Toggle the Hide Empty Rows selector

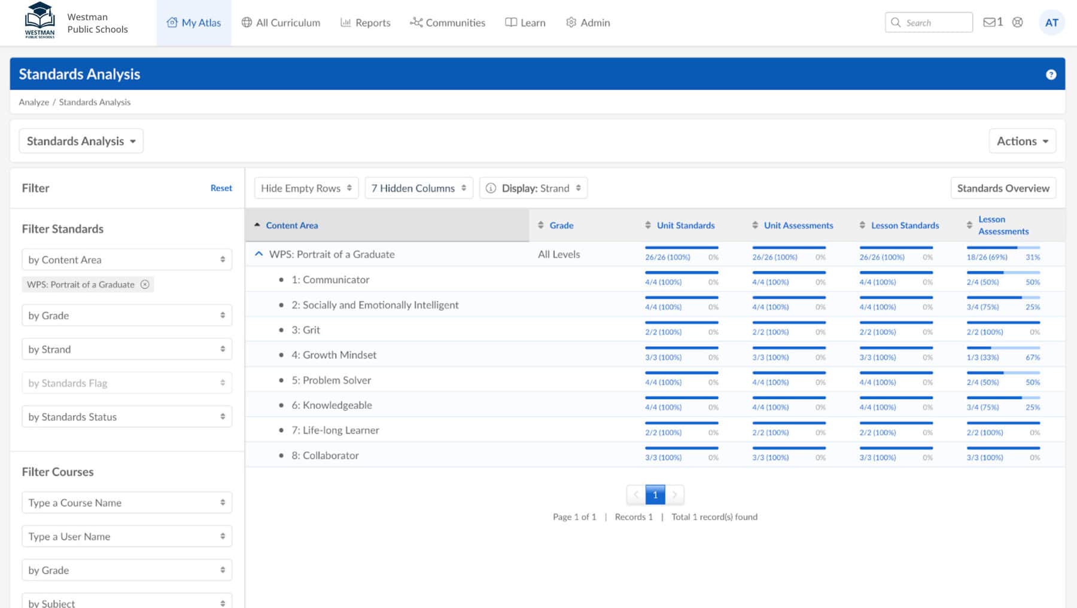point(306,188)
